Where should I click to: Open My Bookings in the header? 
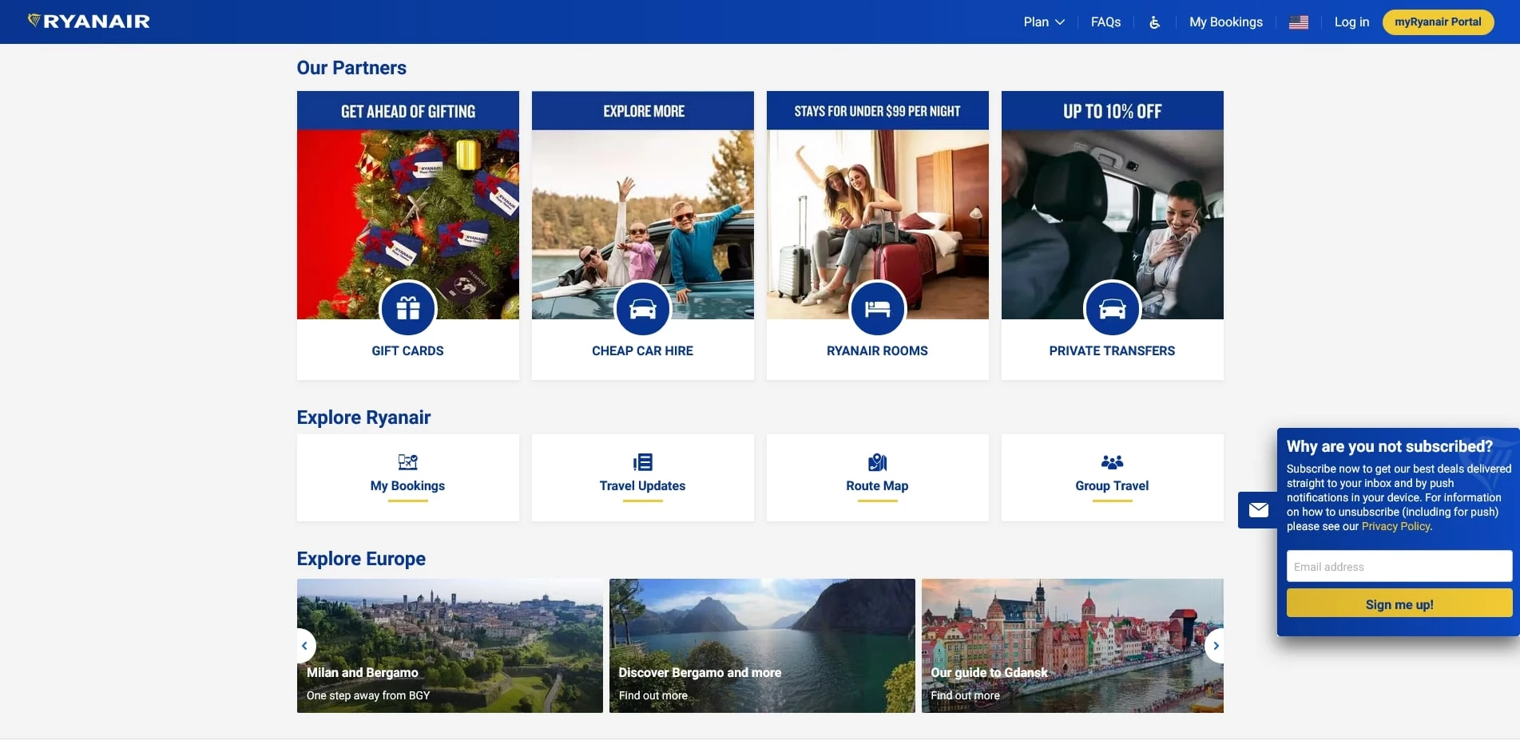tap(1225, 22)
